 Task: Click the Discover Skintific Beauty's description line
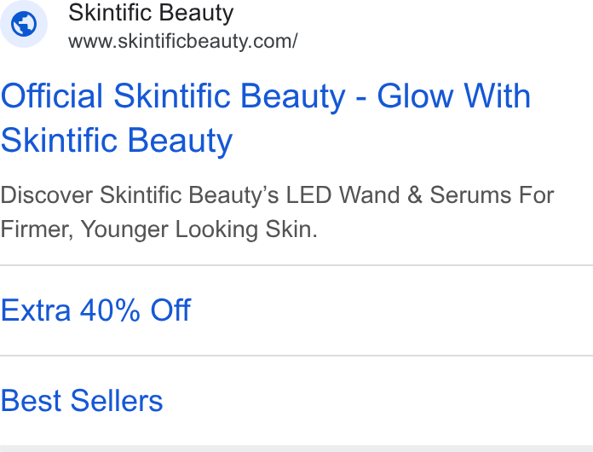point(277,195)
